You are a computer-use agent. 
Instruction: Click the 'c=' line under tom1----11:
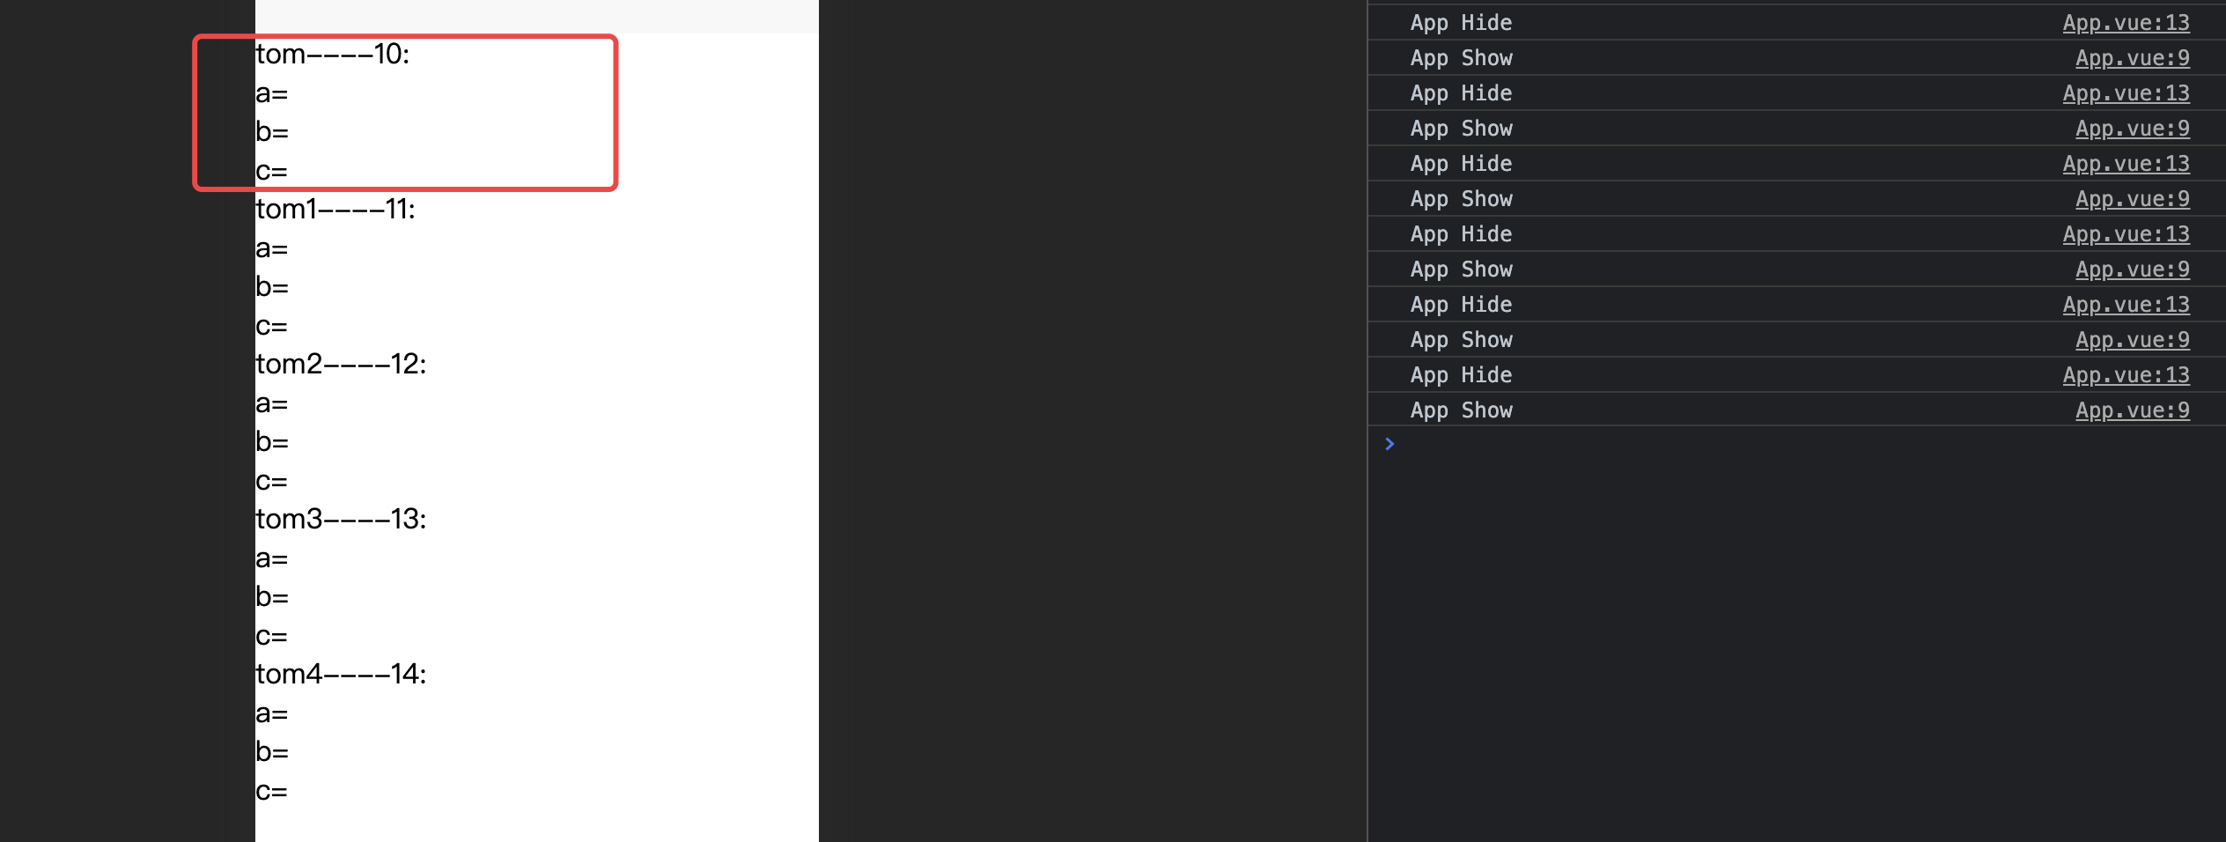point(271,325)
